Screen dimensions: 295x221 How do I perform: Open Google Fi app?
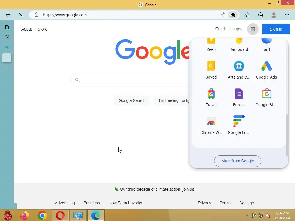[x=239, y=125]
